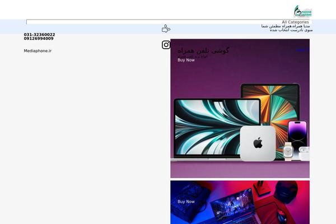Click the Media Hamrah logo
The width and height of the screenshot is (336, 224).
click(303, 11)
